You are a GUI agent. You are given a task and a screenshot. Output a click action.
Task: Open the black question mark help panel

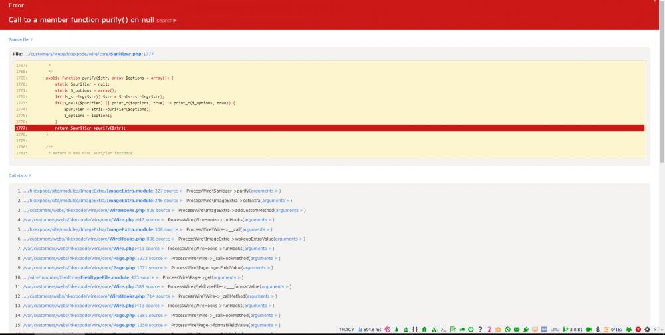(480, 330)
